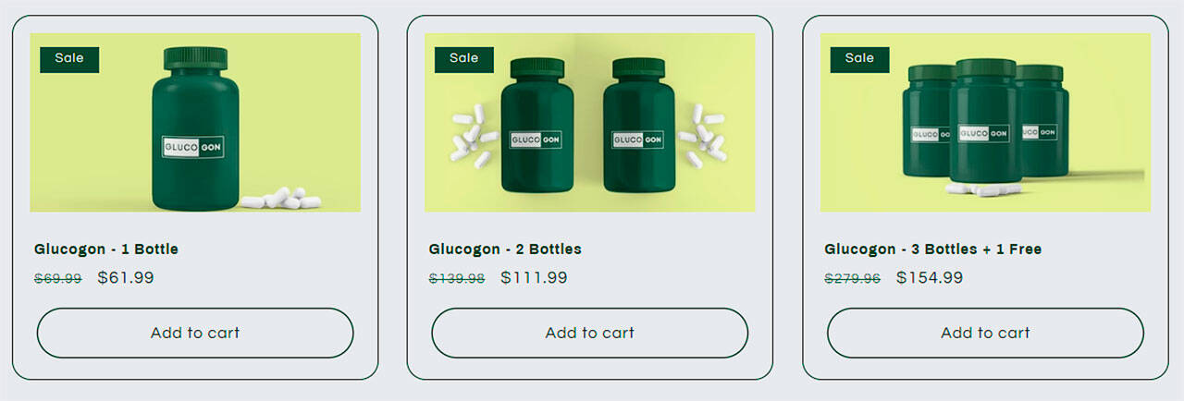Click the right bottle in the two-bottle image
This screenshot has width=1184, height=401.
[x=638, y=125]
